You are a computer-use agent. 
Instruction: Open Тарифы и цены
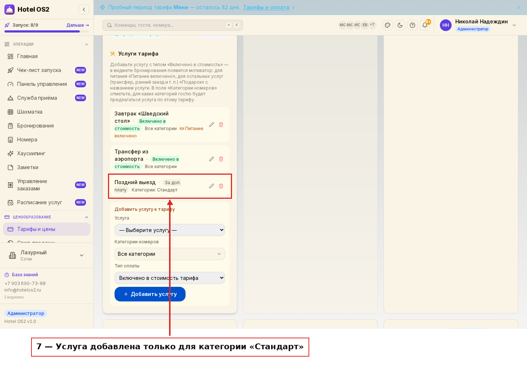tap(46, 229)
